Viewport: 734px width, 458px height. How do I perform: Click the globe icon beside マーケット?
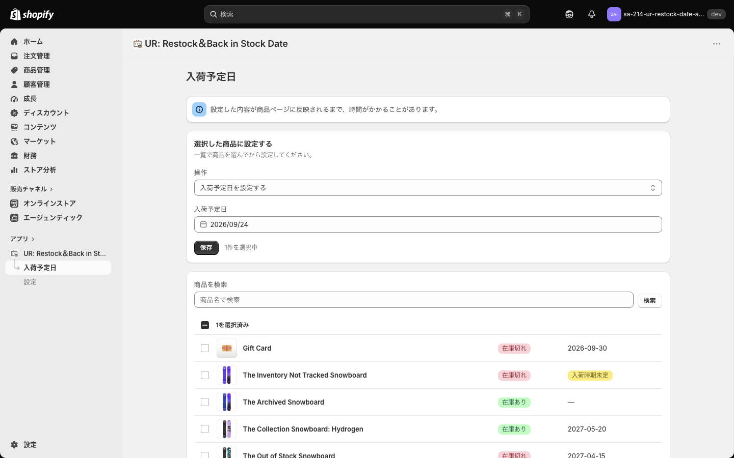click(x=14, y=141)
